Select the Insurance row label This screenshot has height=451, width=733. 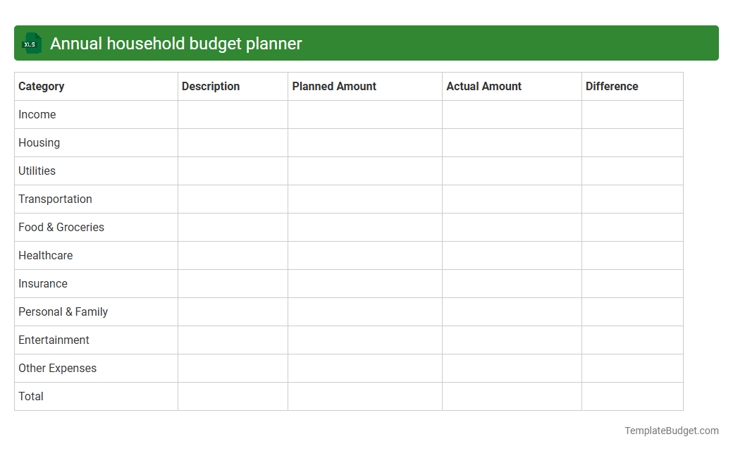(x=43, y=283)
